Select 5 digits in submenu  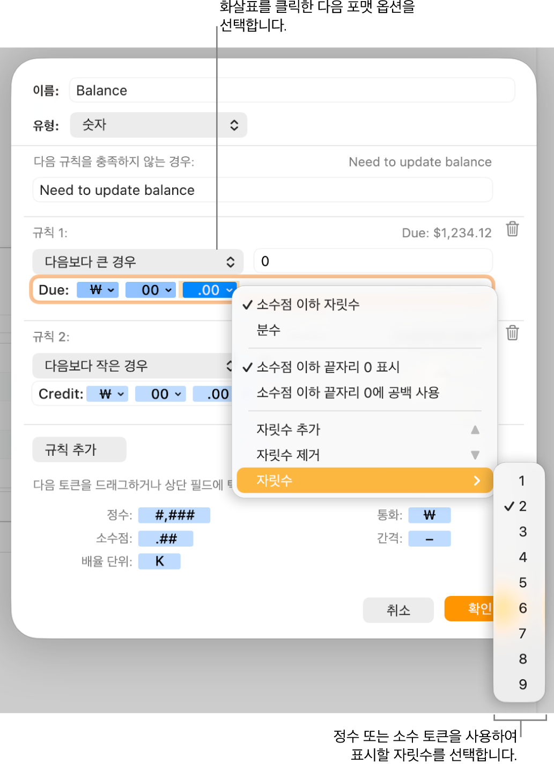tap(519, 583)
